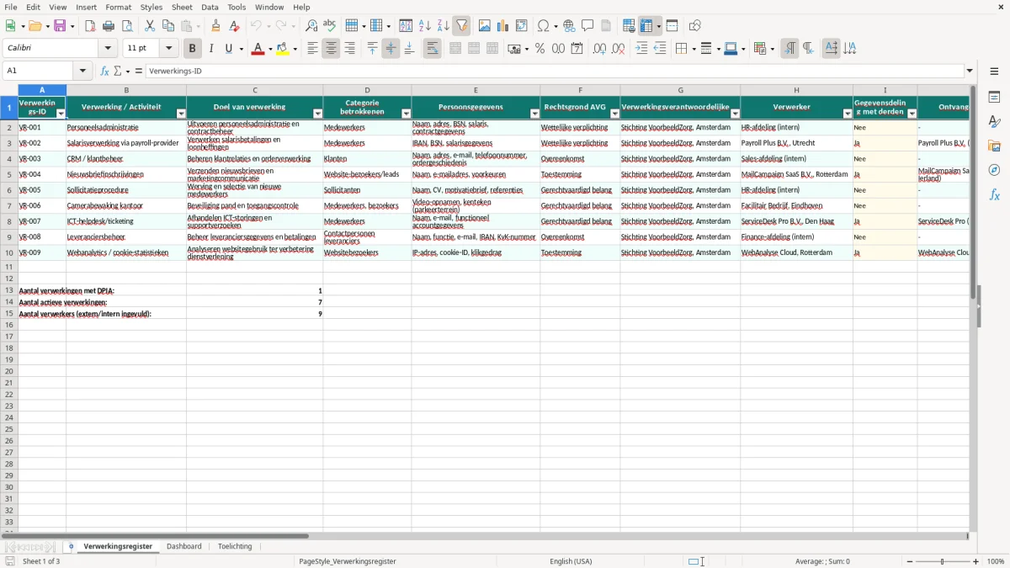This screenshot has width=1010, height=568.
Task: Toggle Freeze Rows and Columns
Action: click(646, 26)
